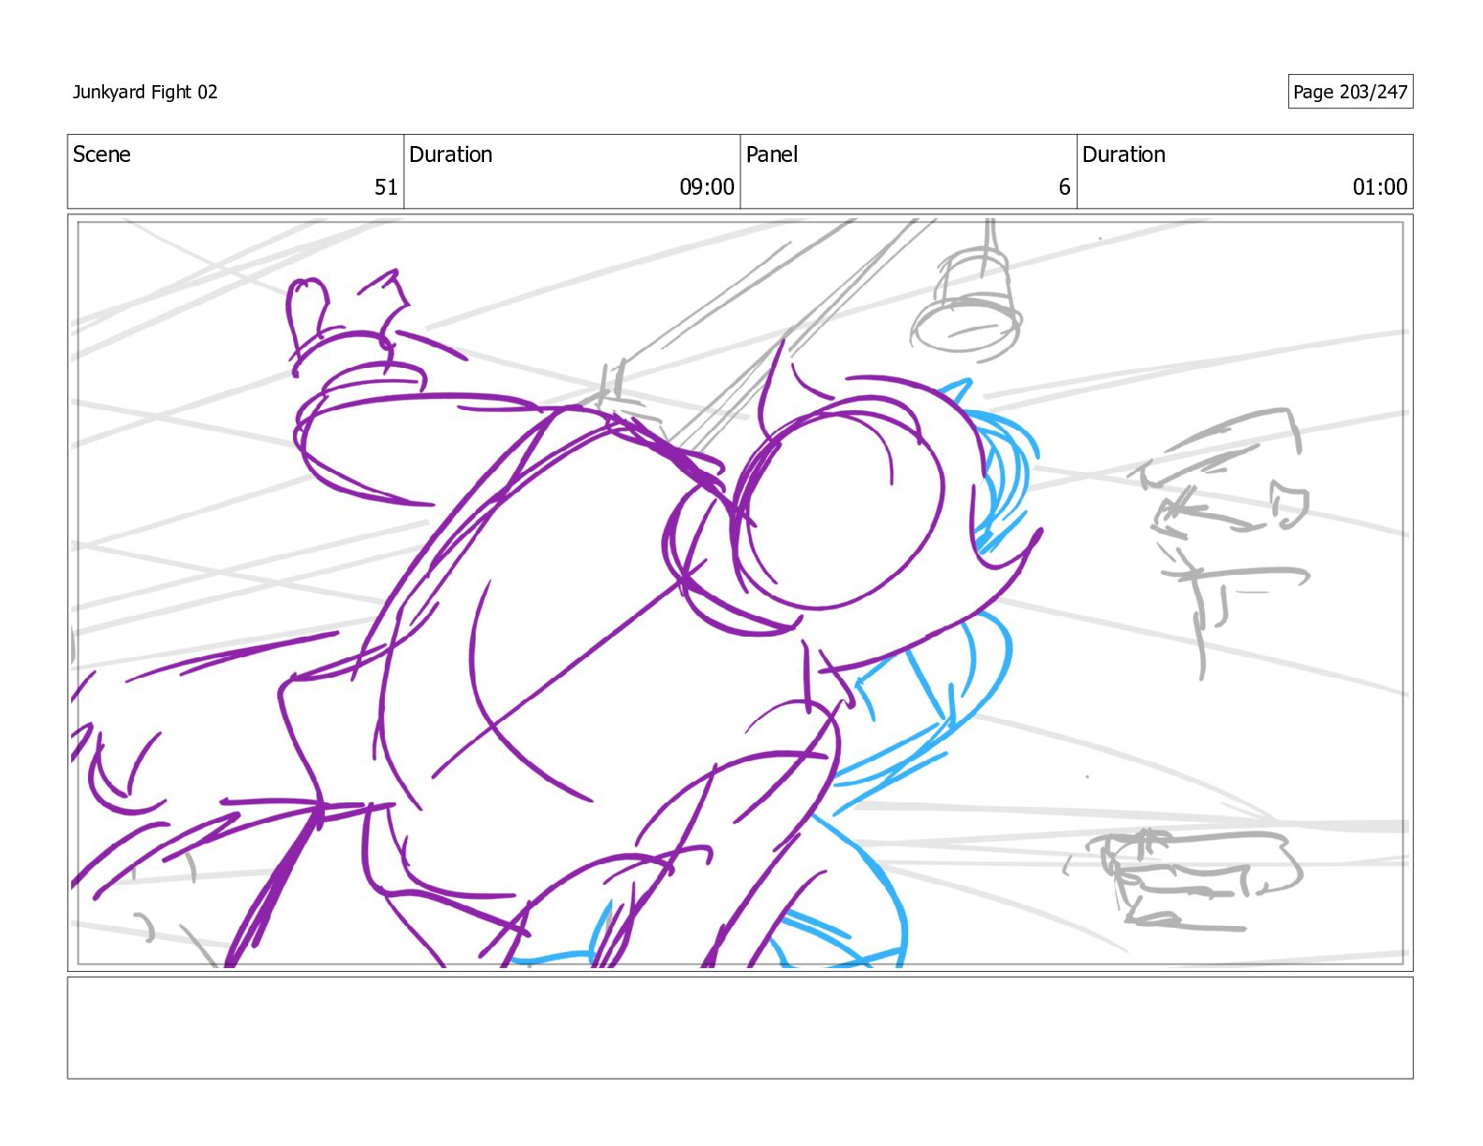Viewport: 1483px width, 1146px height.
Task: Click the panel number '6'
Action: [1065, 187]
